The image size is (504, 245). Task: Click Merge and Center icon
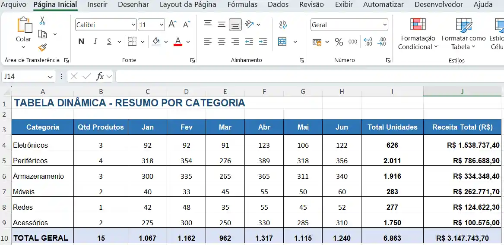pyautogui.click(x=282, y=42)
